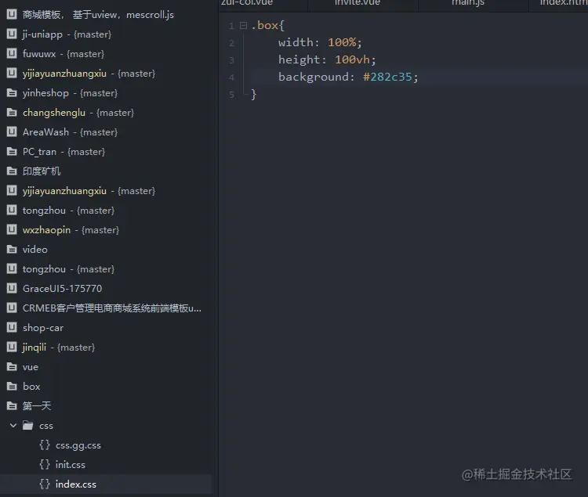The image size is (588, 497).
Task: Select the GraceUI5-175770 project
Action: [62, 289]
